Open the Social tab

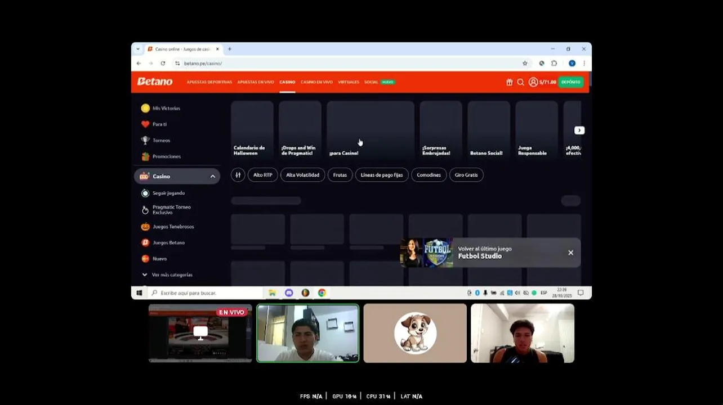[x=371, y=82]
